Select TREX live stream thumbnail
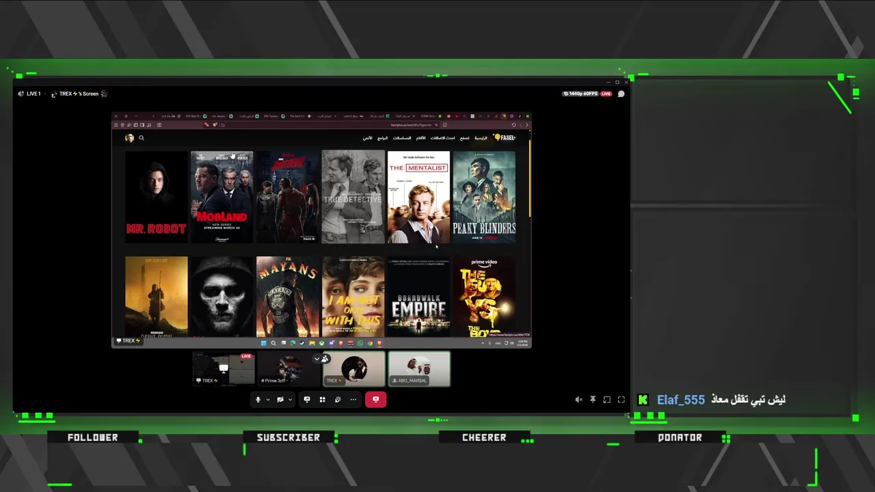 coord(223,369)
